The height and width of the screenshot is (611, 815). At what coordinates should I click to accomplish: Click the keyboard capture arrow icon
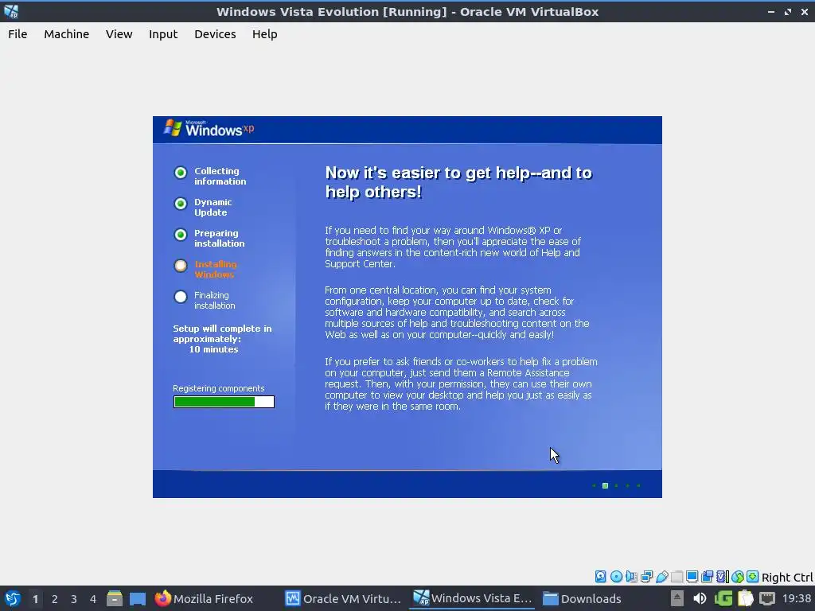point(753,576)
